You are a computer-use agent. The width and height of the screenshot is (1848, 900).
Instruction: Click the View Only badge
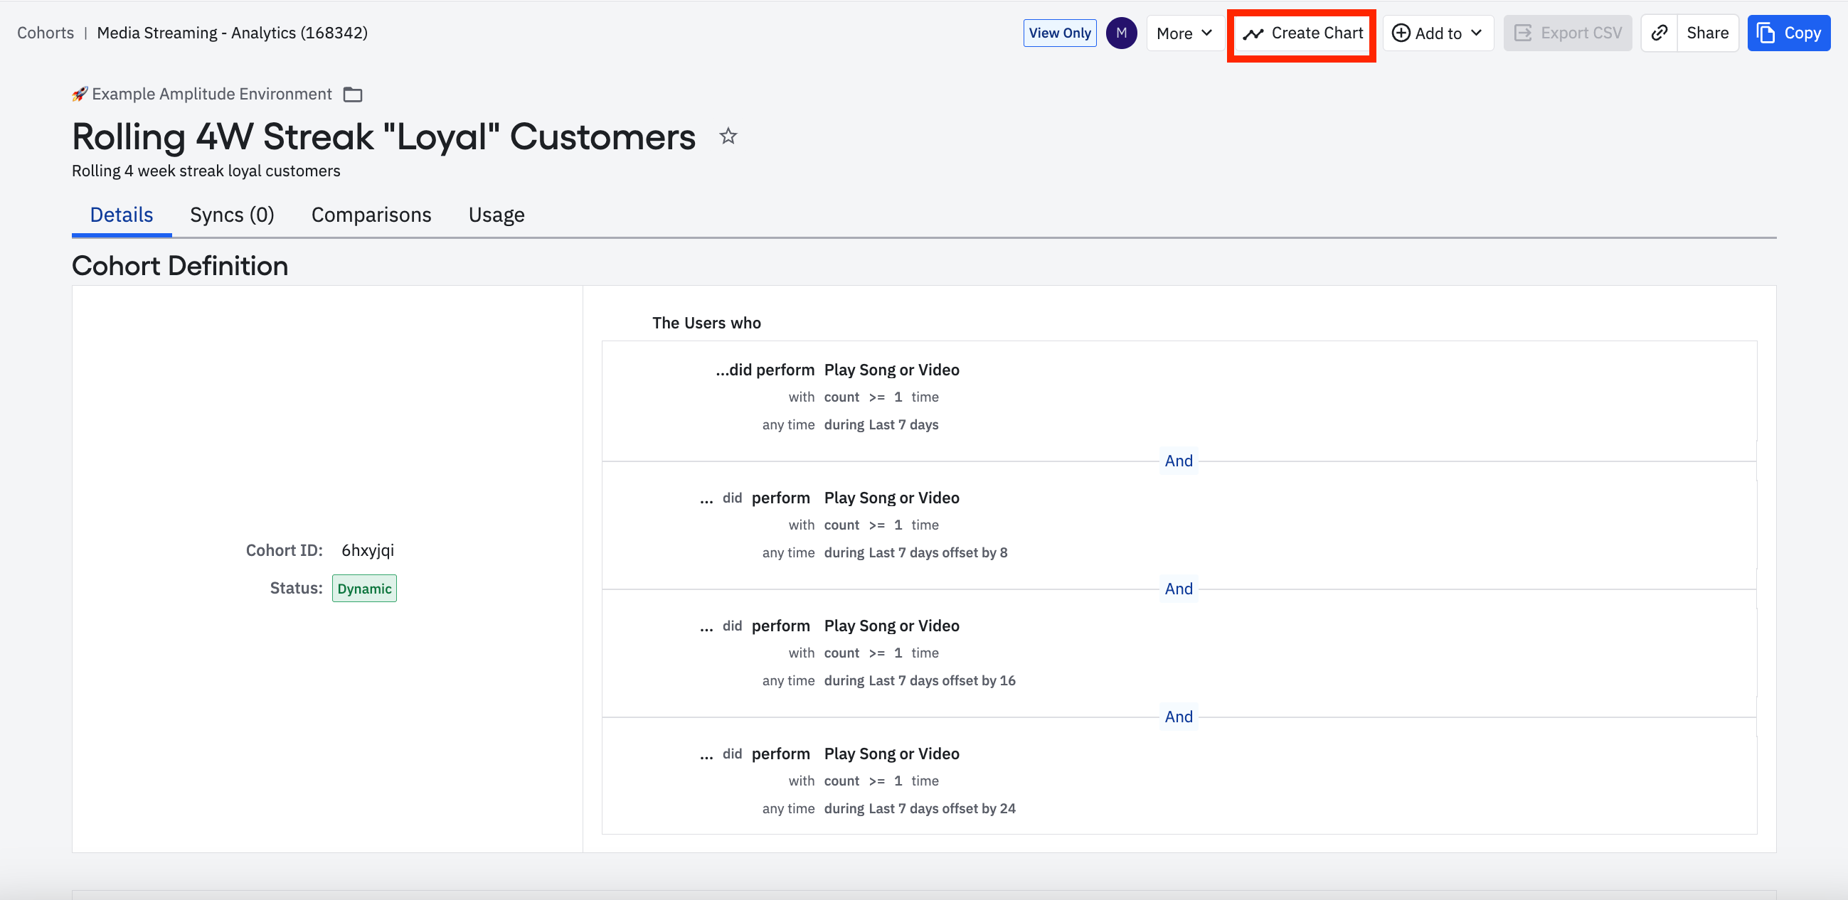point(1060,33)
